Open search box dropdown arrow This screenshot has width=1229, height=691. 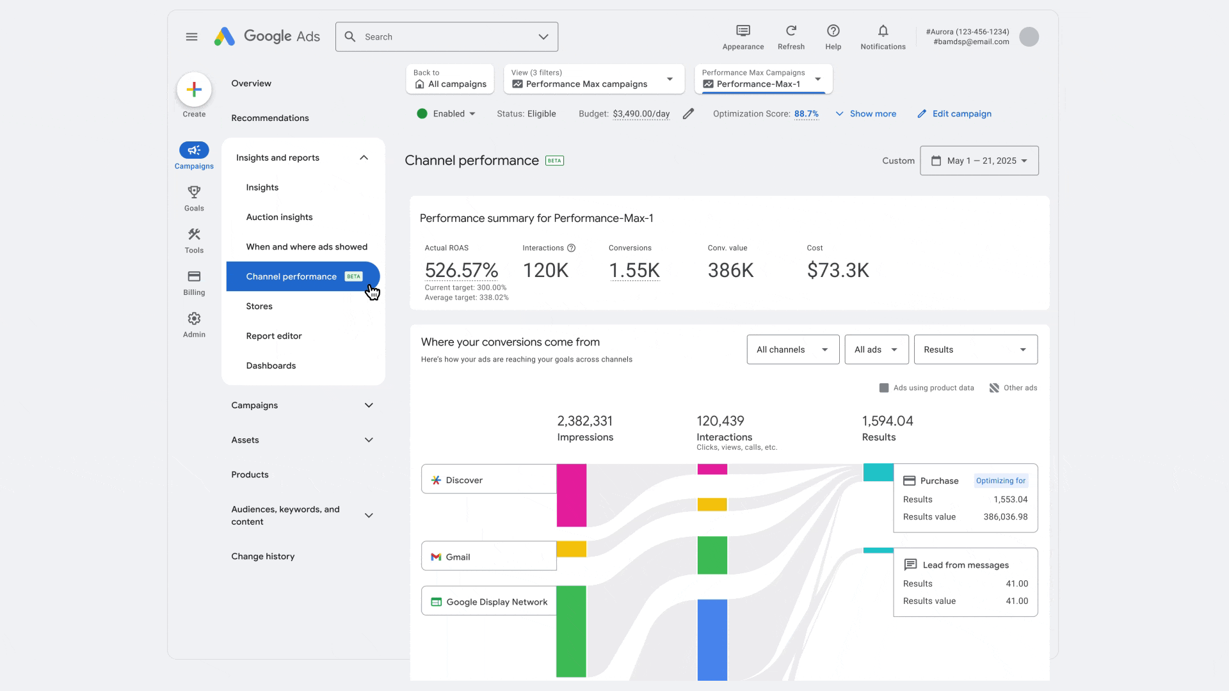pos(543,36)
